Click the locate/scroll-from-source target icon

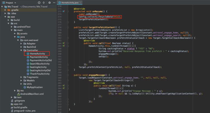(x=39, y=3)
